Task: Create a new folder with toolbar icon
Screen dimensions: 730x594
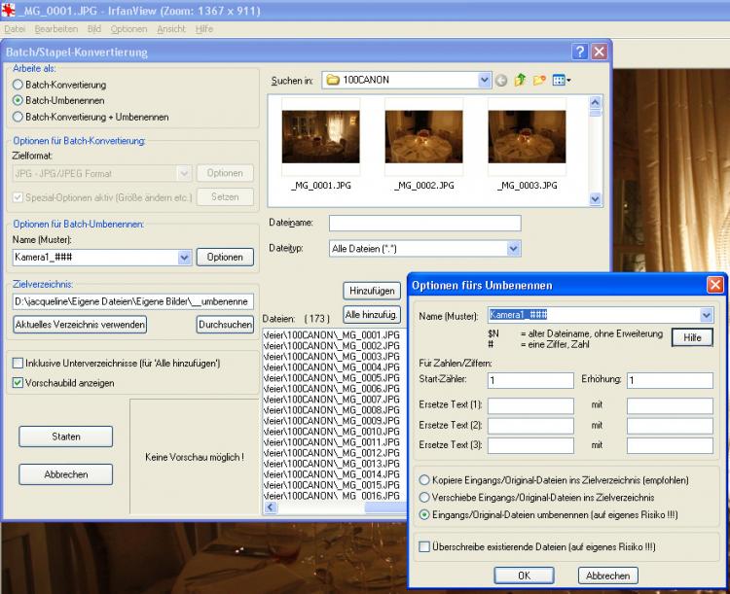Action: point(539,80)
